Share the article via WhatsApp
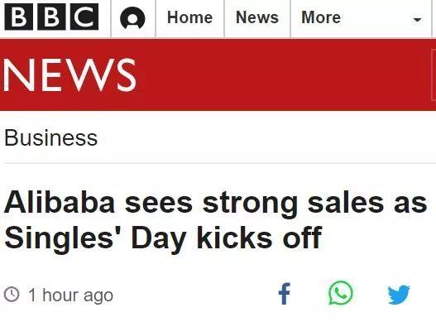This screenshot has width=436, height=322. (x=341, y=293)
